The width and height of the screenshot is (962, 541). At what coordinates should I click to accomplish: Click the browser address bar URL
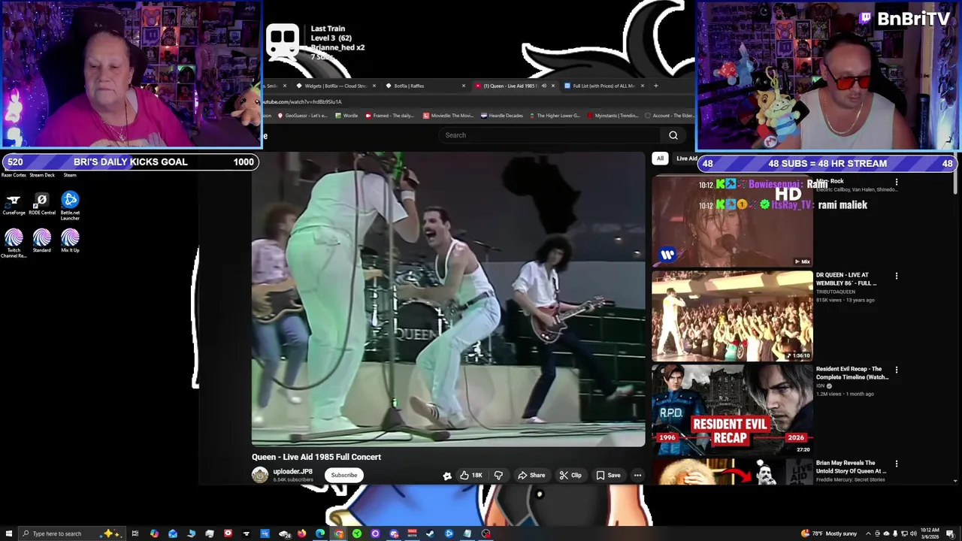point(302,101)
